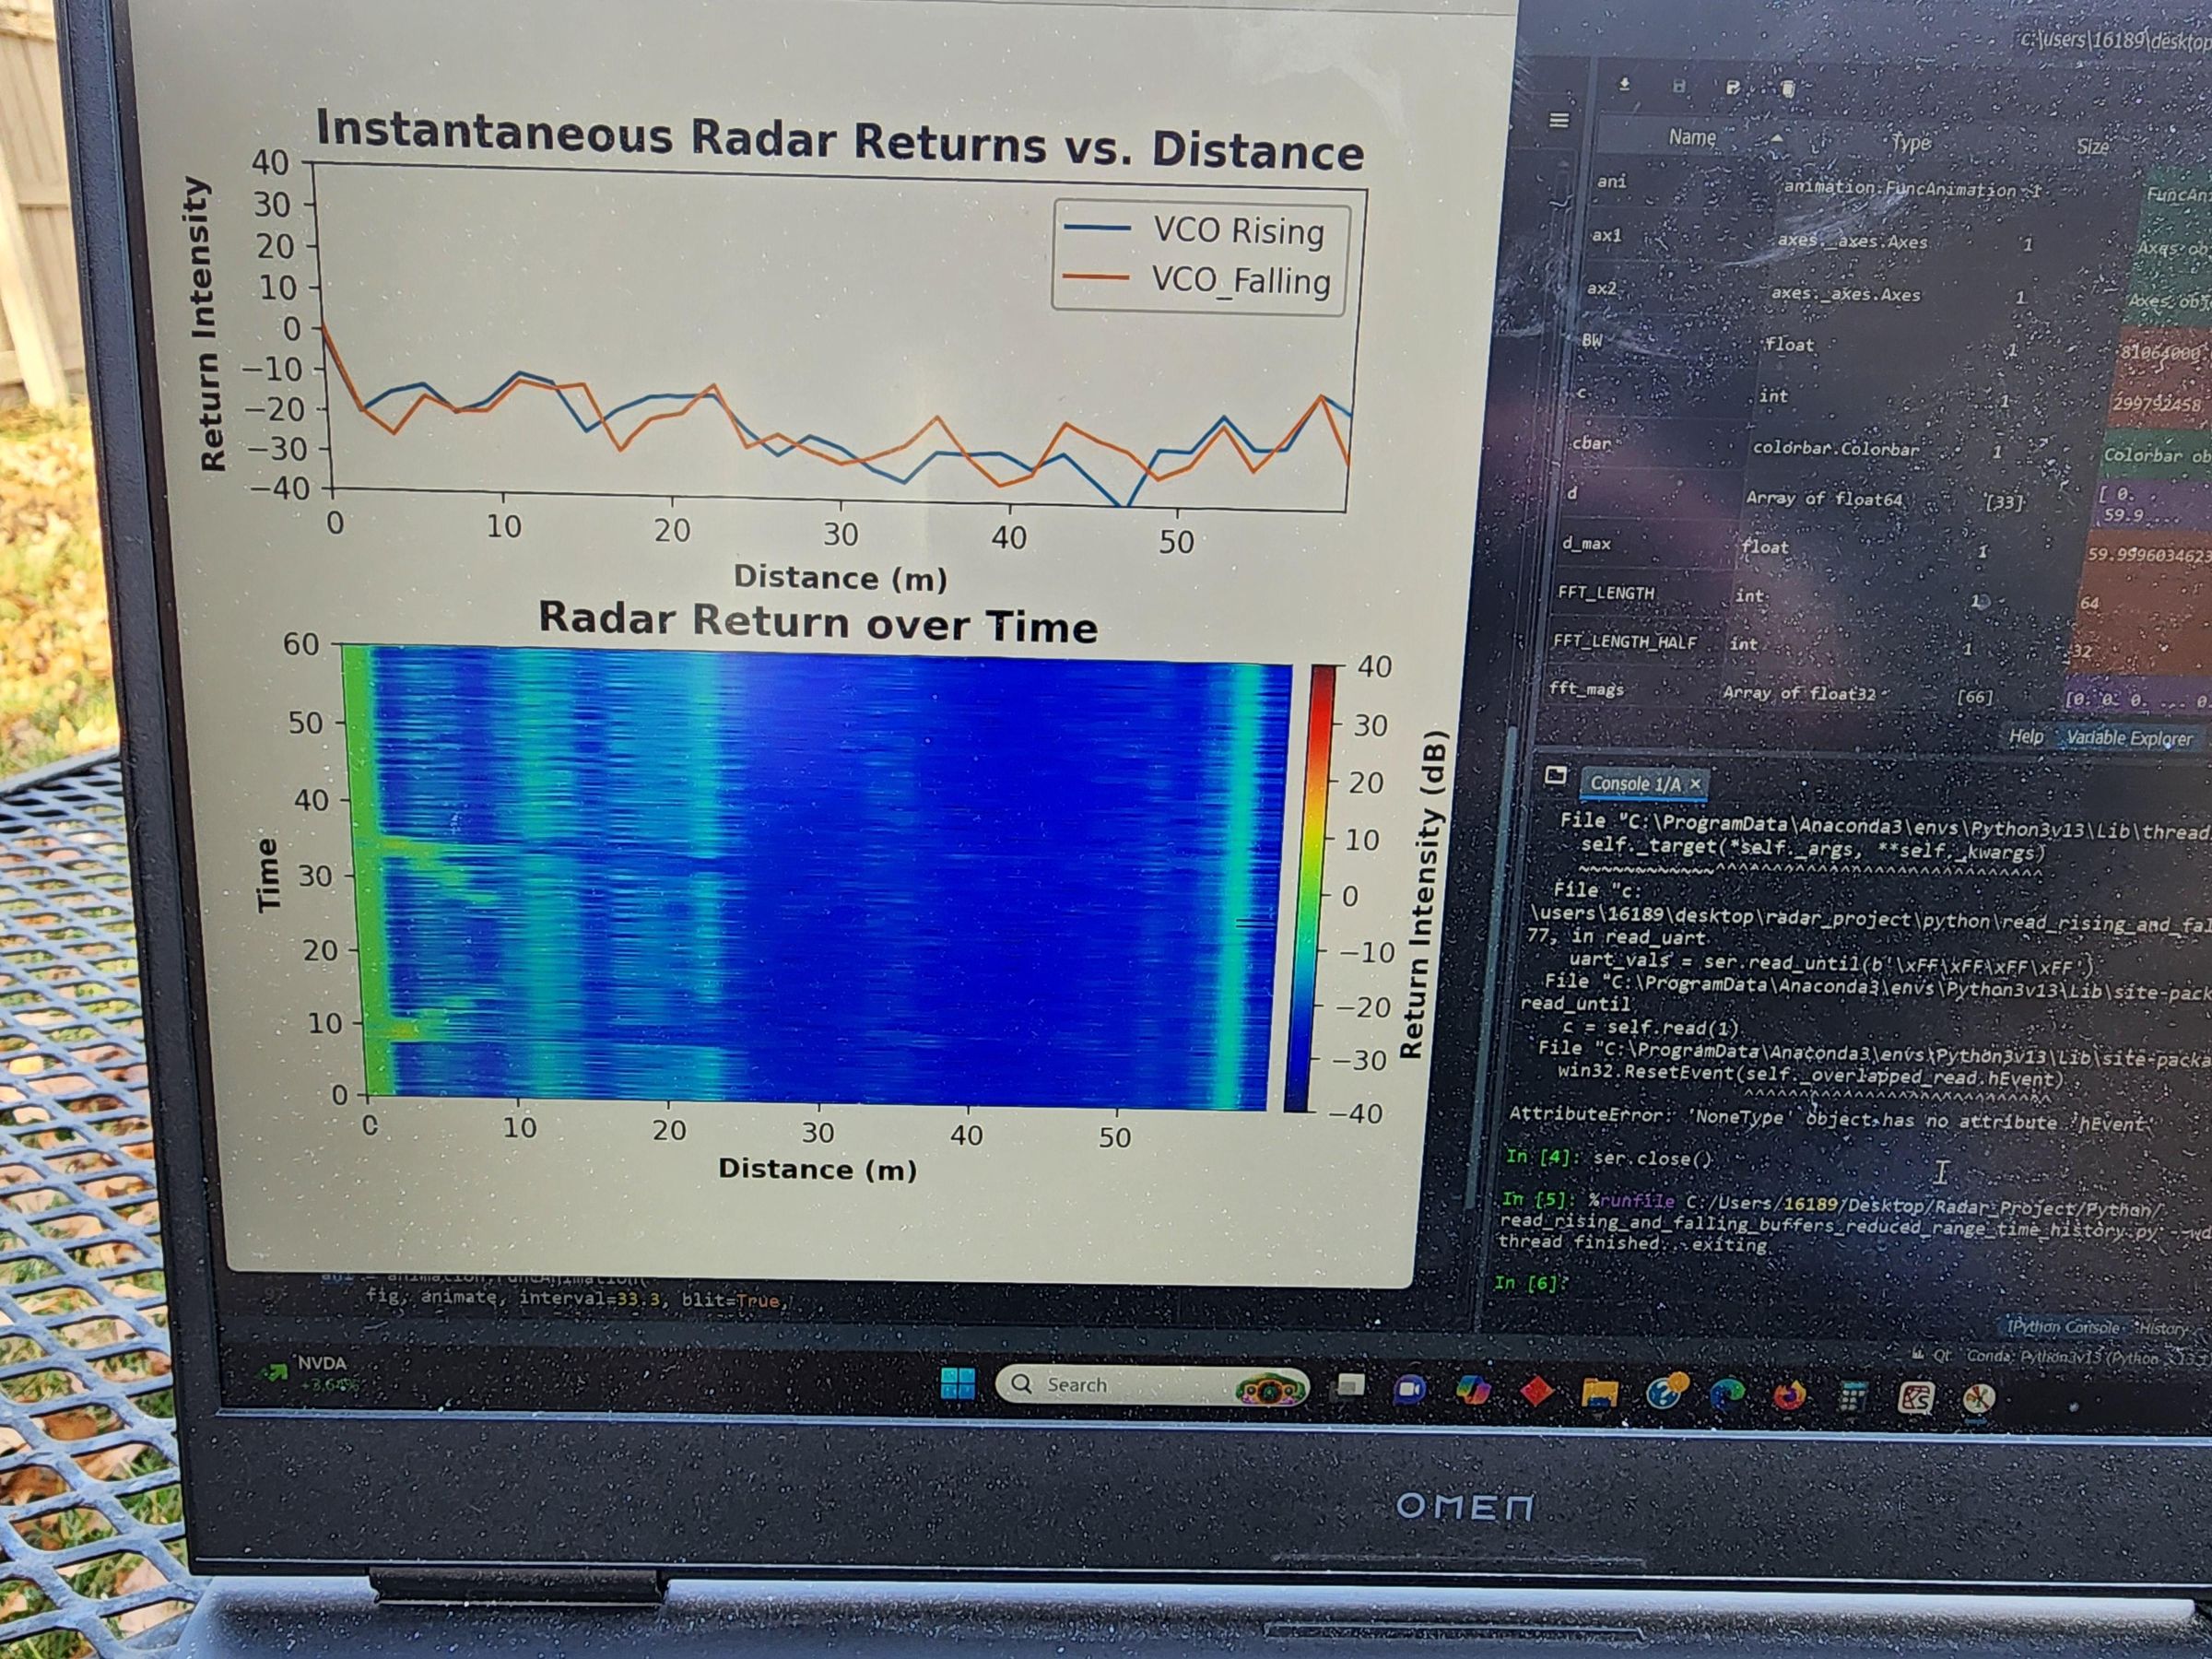This screenshot has height=1659, width=2212.
Task: Open the Windows Start menu
Action: pyautogui.click(x=958, y=1383)
